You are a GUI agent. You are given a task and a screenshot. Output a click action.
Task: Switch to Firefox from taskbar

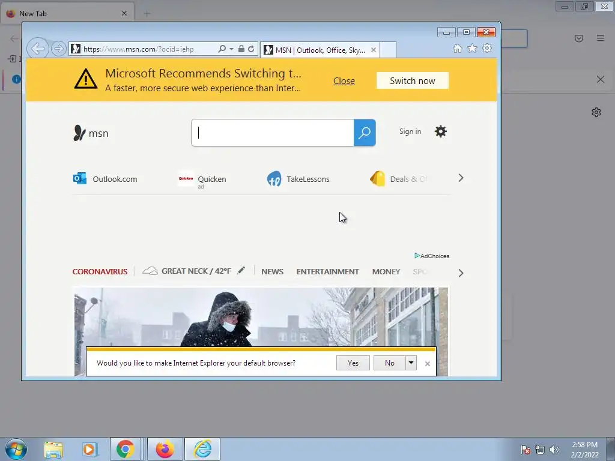point(165,449)
